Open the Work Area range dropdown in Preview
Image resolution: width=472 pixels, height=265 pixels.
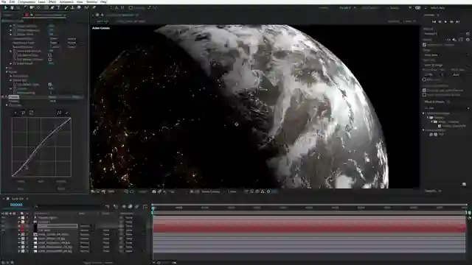coord(446,55)
